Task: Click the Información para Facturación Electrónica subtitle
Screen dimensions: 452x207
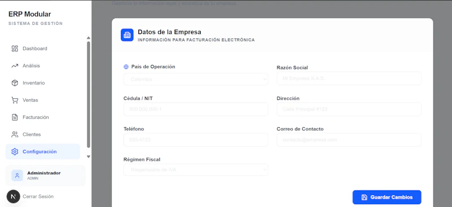Action: click(196, 40)
